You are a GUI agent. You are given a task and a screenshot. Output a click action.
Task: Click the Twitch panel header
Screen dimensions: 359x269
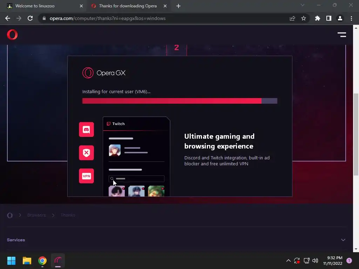tap(136, 124)
